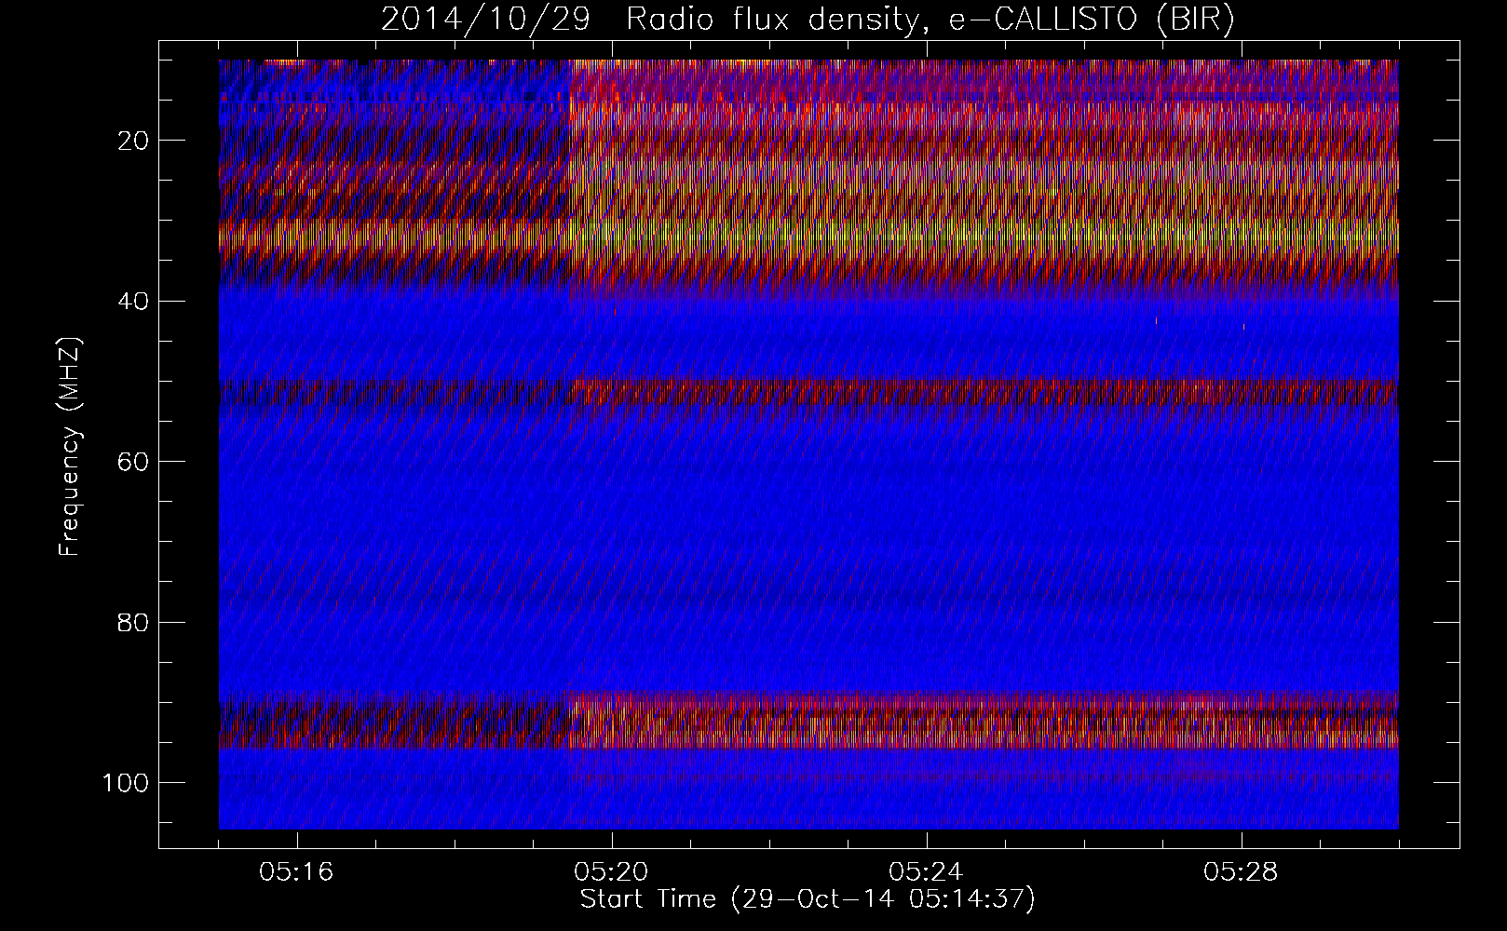Click the x-axis label 'Start Time (29-Oct-14 05:14:37)'

[x=808, y=899]
